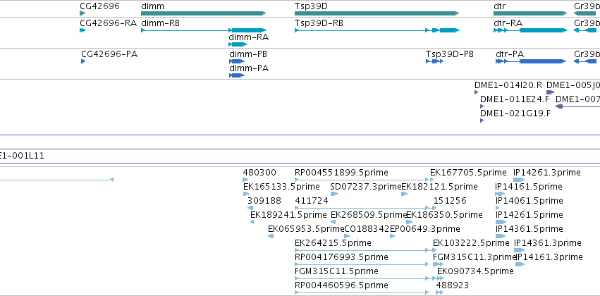
Task: Select EST EK186350.5prime
Action: click(x=445, y=214)
